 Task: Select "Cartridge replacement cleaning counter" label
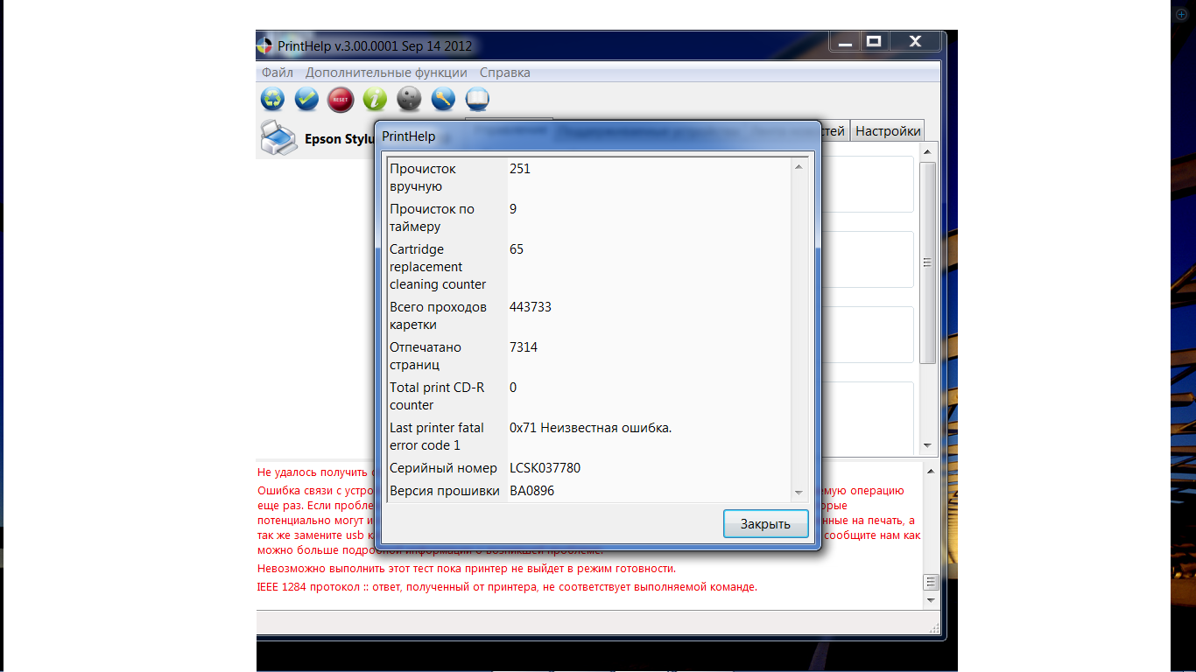(x=438, y=267)
